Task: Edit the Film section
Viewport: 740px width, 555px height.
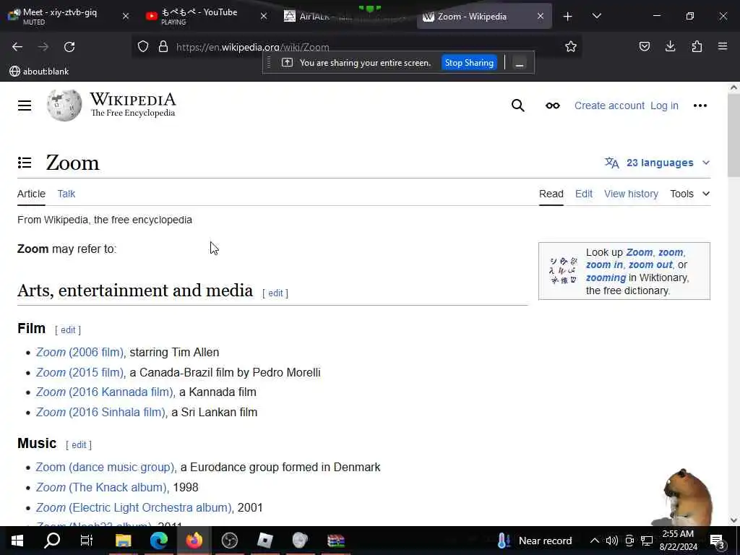Action: tap(67, 330)
